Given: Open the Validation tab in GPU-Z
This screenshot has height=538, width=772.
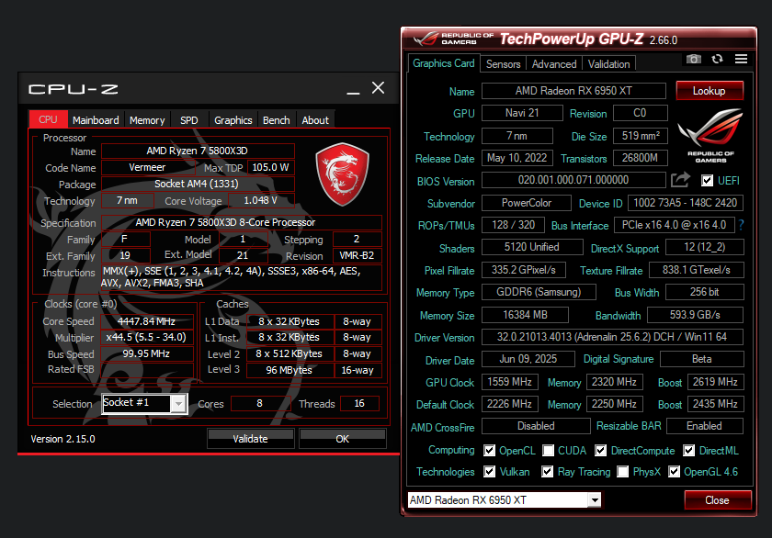Looking at the screenshot, I should pos(609,64).
